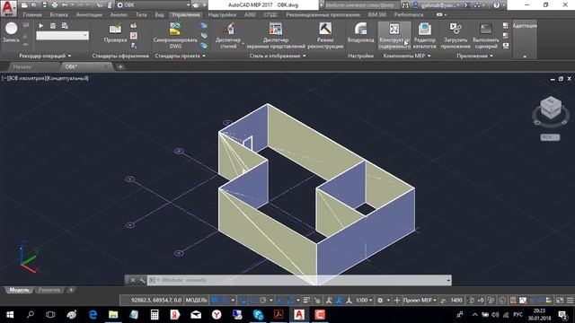Activate Режим реконструкции hammer icon
Screen dimensions: 575x323
(325, 36)
